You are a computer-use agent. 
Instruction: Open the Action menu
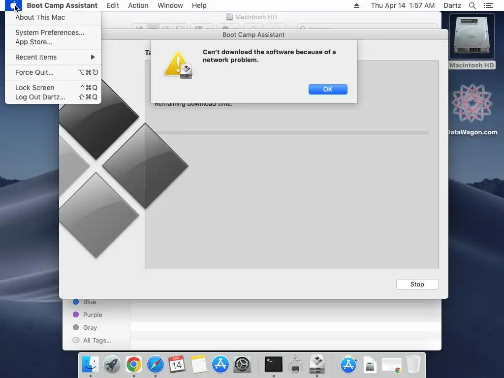coord(138,5)
